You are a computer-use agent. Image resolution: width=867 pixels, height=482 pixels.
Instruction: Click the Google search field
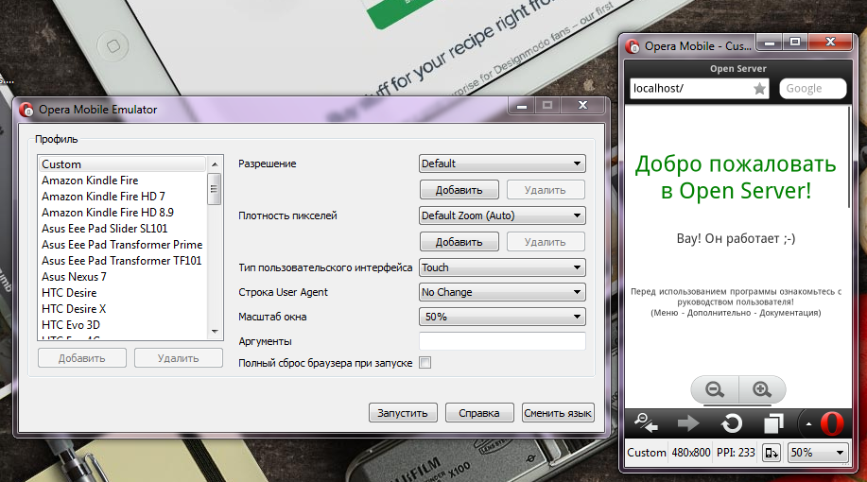[812, 89]
